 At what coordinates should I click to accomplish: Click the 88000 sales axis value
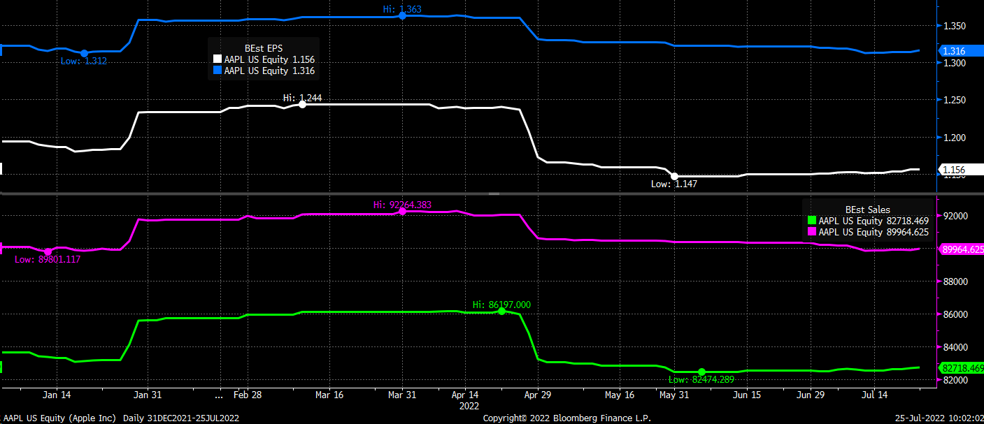pos(954,282)
